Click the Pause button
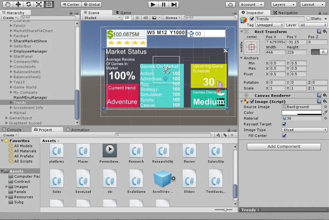Image resolution: width=329 pixels, height=220 pixels. [164, 4]
